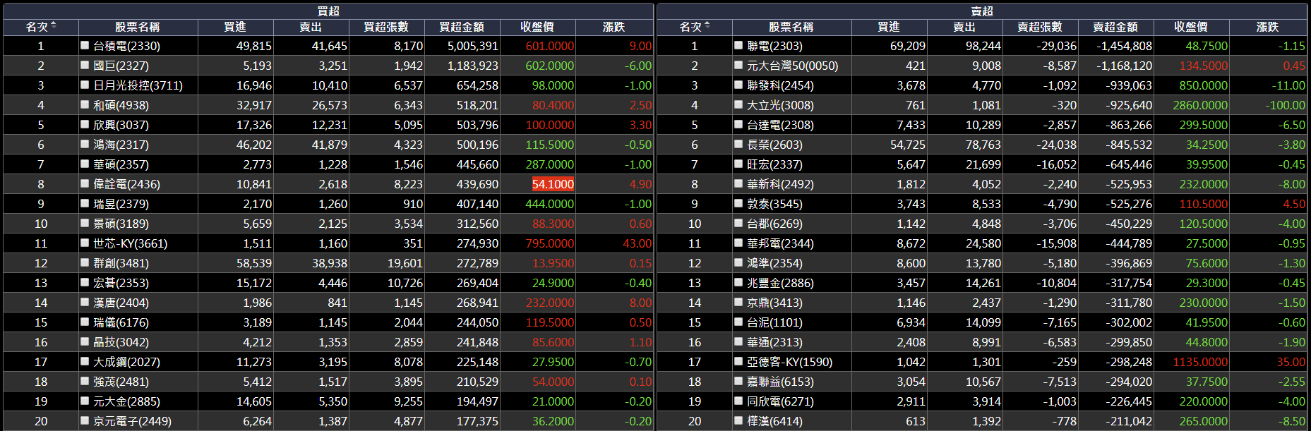The image size is (1311, 431).
Task: Click stock name 嘉聯益(6153)
Action: pos(780,382)
